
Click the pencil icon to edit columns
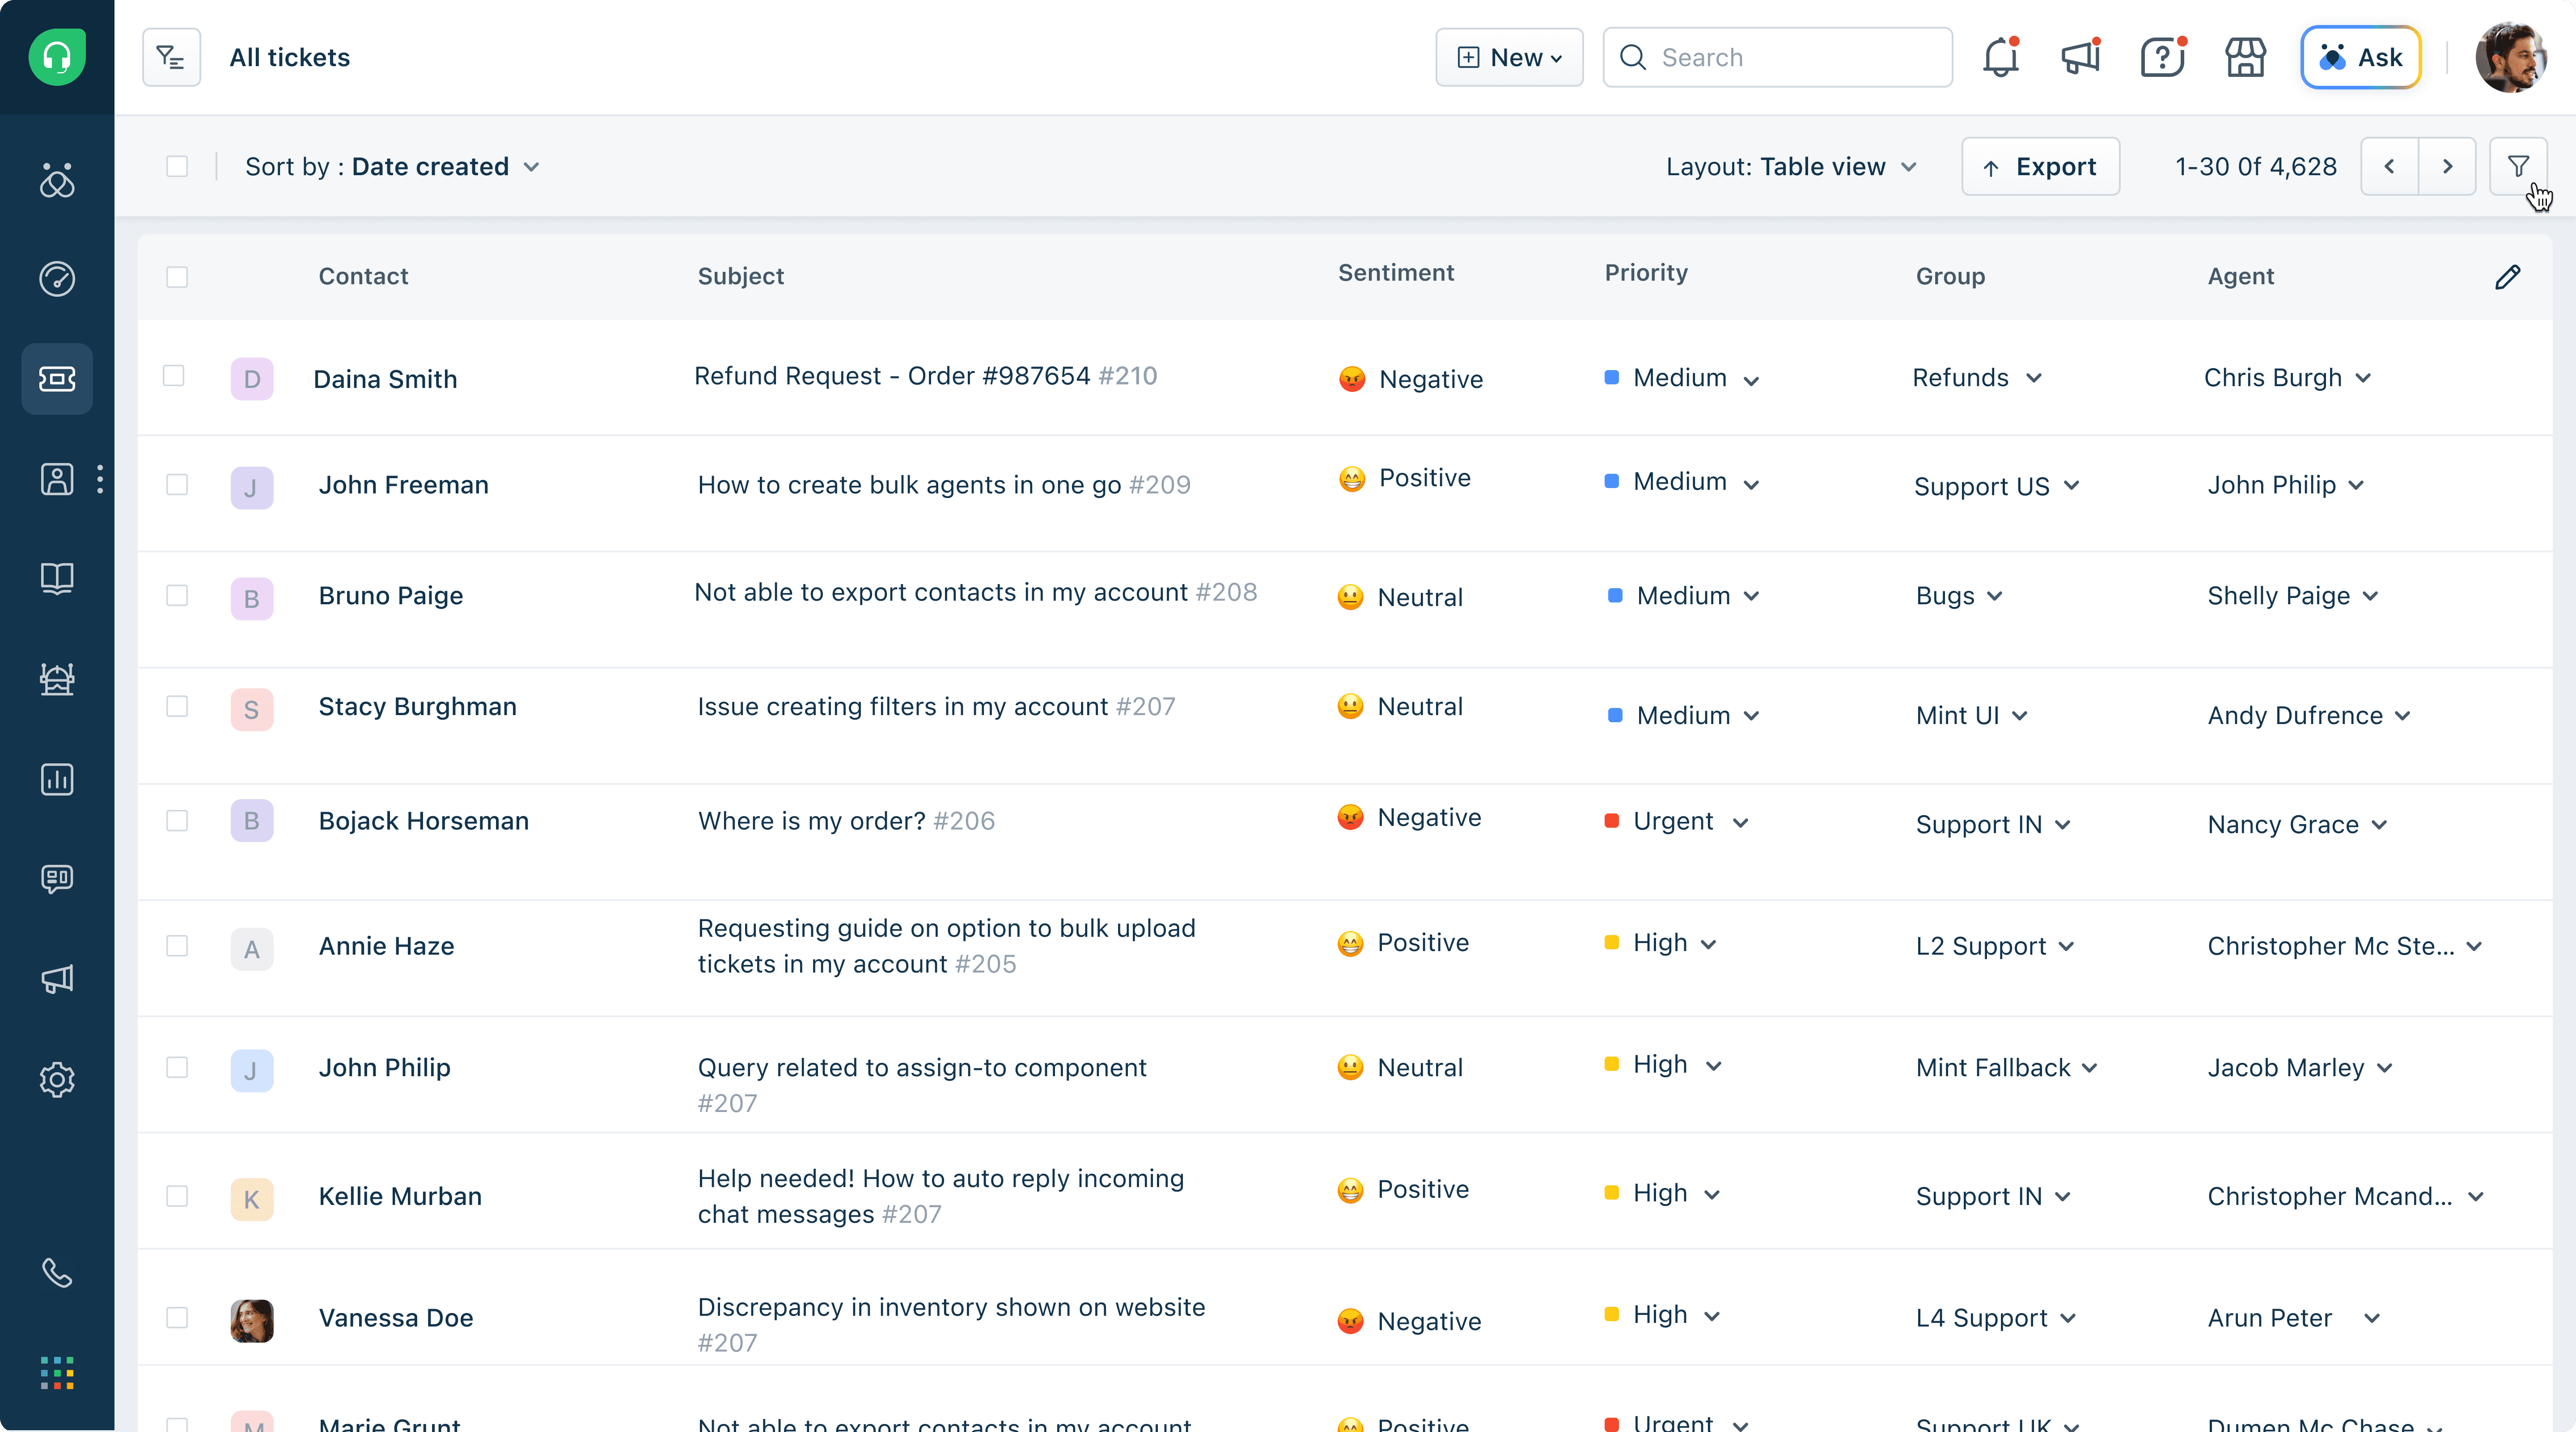click(2507, 277)
